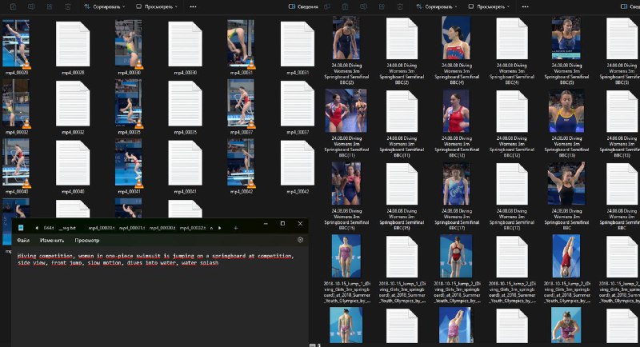Viewport: 640px width, 347px height.
Task: Toggle Сведения details pane in left Explorer
Action: tap(303, 6)
